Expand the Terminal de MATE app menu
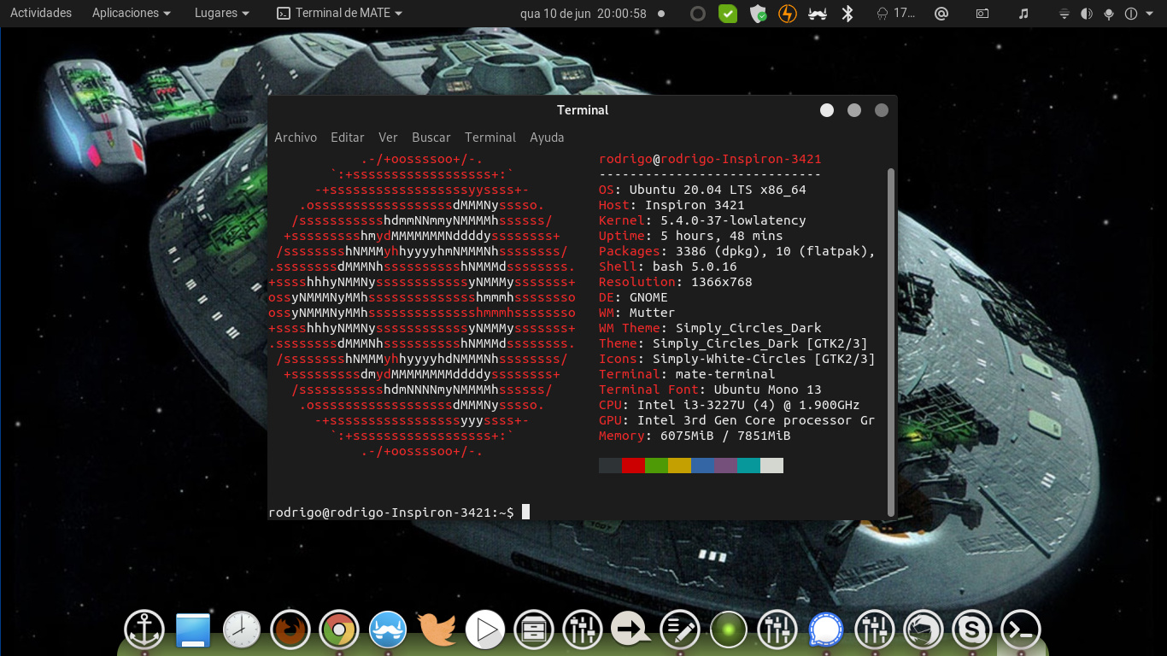The image size is (1167, 656). tap(339, 14)
